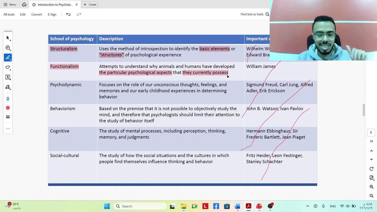
Task: Open the line thickness control
Action: [x=8, y=117]
